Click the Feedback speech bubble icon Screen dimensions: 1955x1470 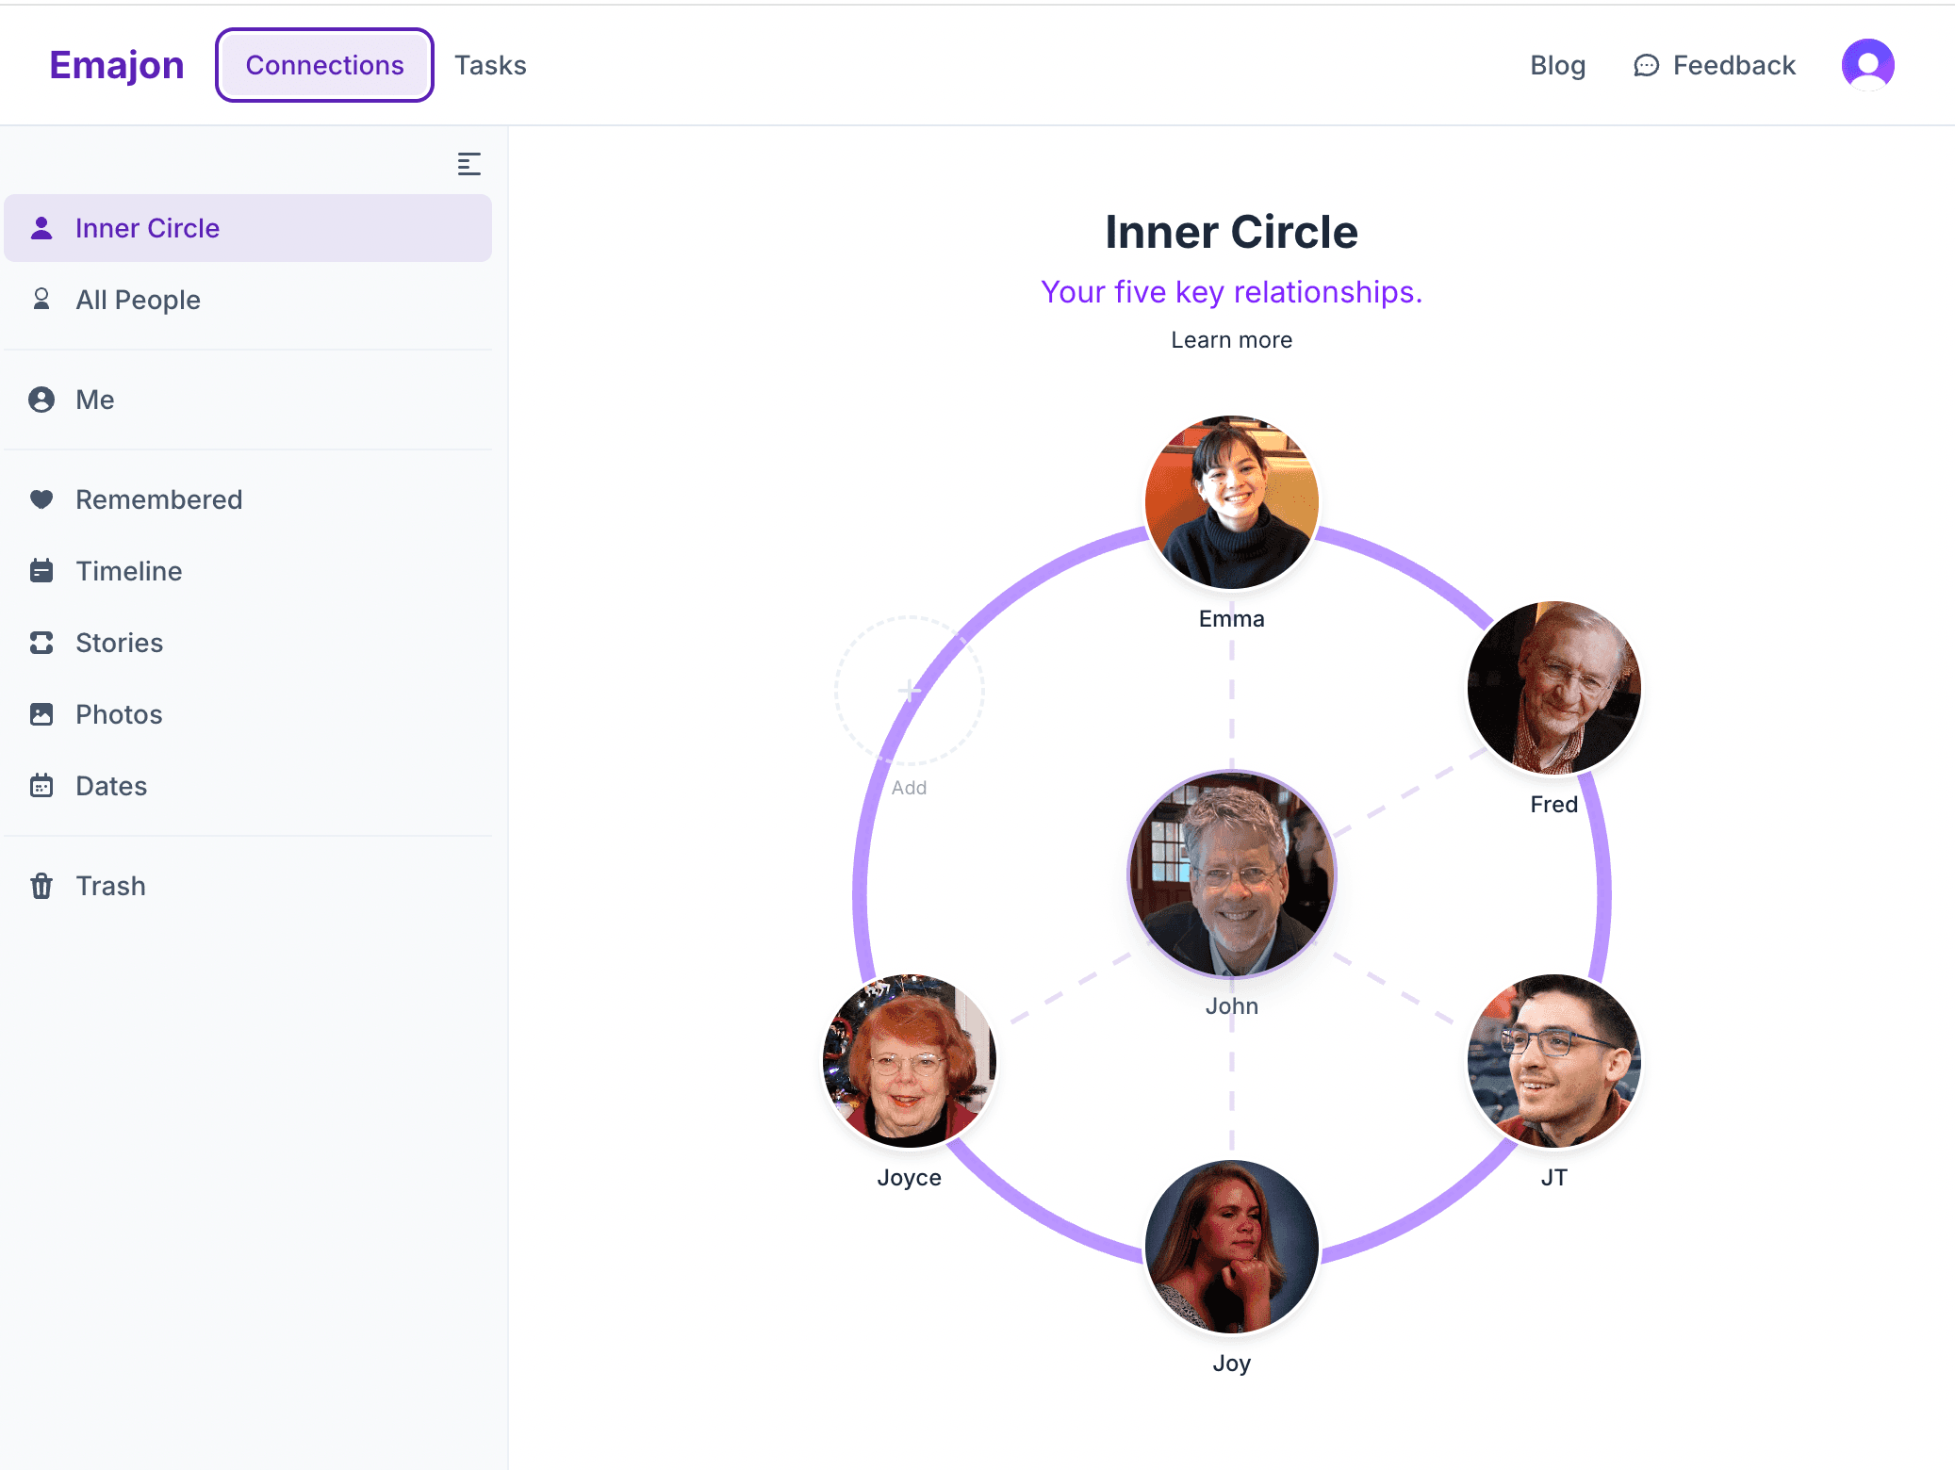click(1646, 66)
